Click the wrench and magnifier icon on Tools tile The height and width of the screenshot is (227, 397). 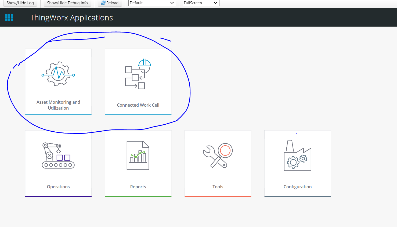click(218, 156)
